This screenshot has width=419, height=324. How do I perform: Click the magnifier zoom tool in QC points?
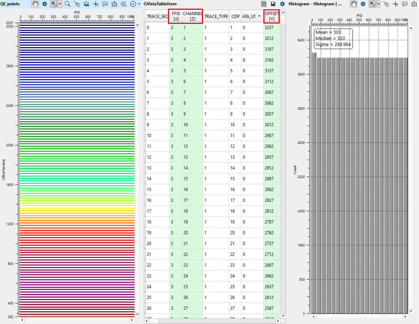[x=68, y=4]
